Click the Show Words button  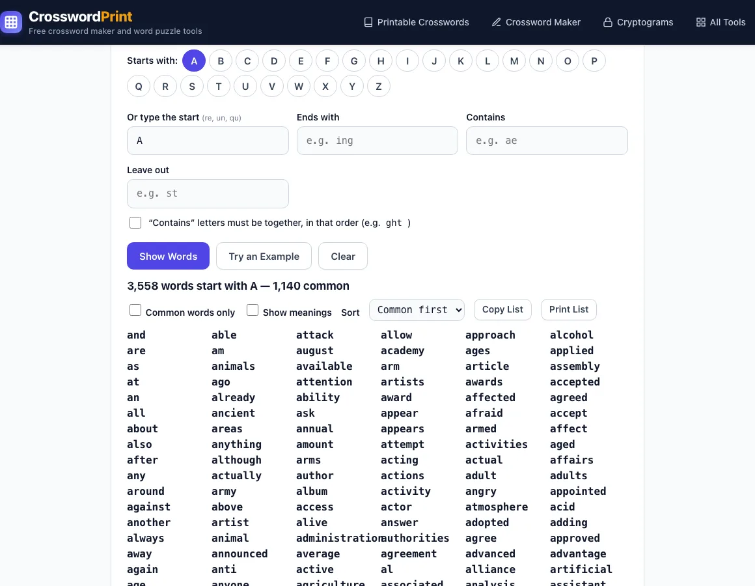coord(168,256)
